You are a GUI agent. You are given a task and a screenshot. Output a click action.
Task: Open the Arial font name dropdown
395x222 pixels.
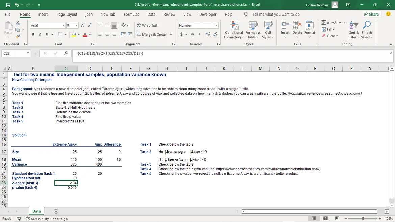click(x=63, y=26)
